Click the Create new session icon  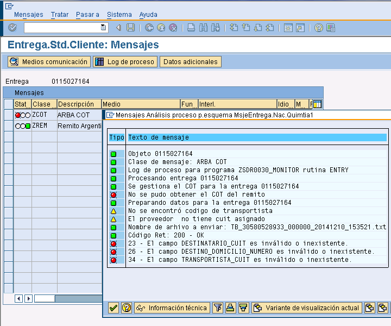tap(288, 28)
